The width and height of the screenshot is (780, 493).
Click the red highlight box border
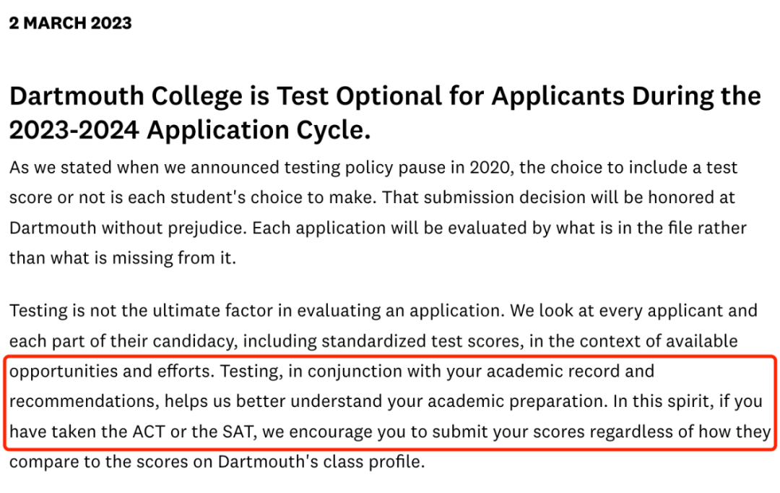390,356
